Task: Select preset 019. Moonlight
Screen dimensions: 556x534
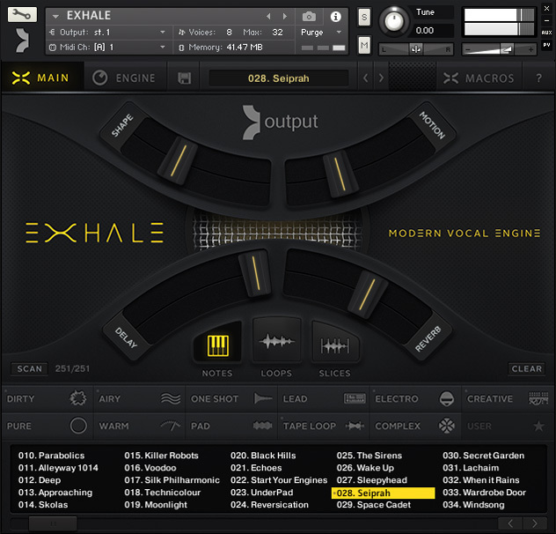Action: [156, 505]
